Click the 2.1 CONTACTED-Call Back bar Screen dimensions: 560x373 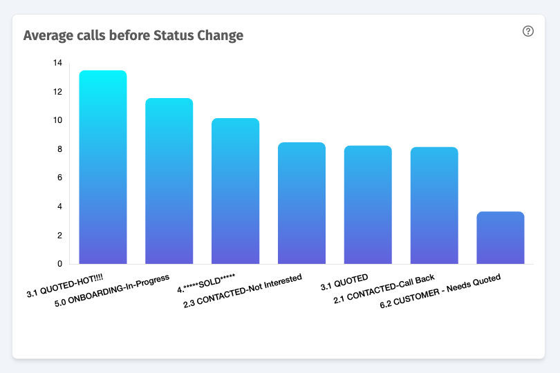(x=434, y=206)
